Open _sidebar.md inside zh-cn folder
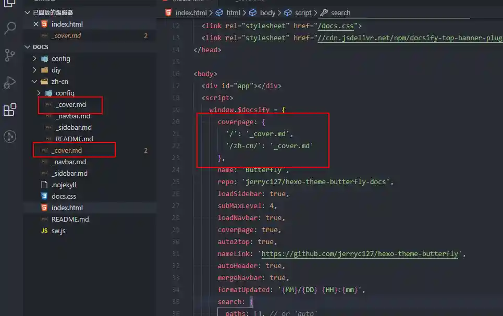 coord(74,128)
